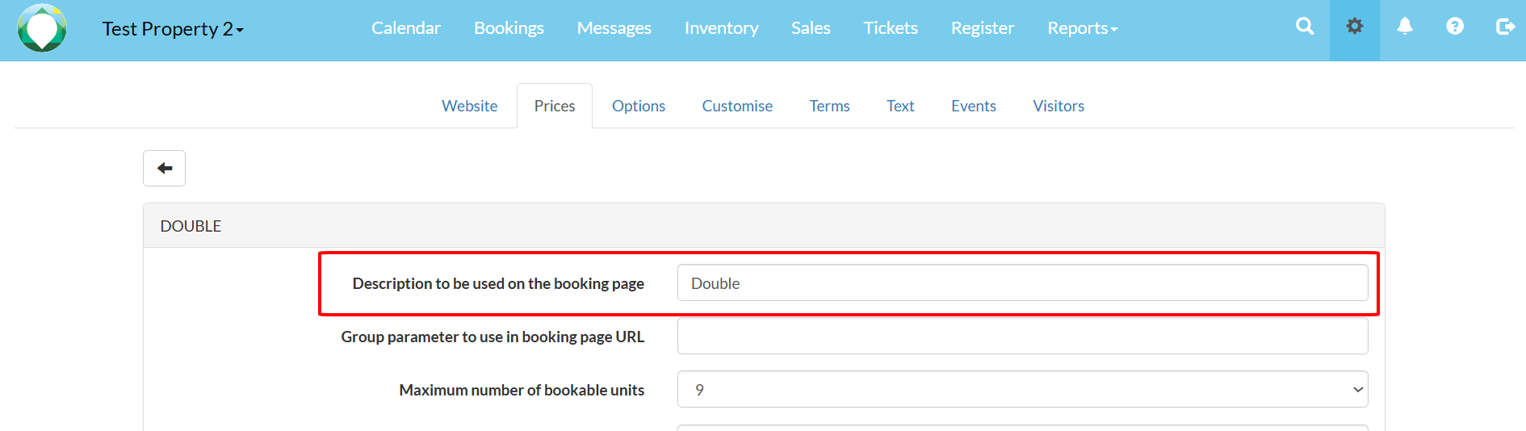Expand the Test Property 2 dropdown
The width and height of the screenshot is (1526, 431).
pyautogui.click(x=173, y=29)
